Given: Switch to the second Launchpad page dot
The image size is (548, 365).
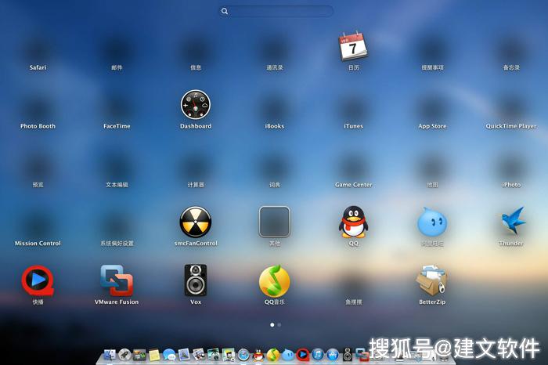Looking at the screenshot, I should coord(279,325).
